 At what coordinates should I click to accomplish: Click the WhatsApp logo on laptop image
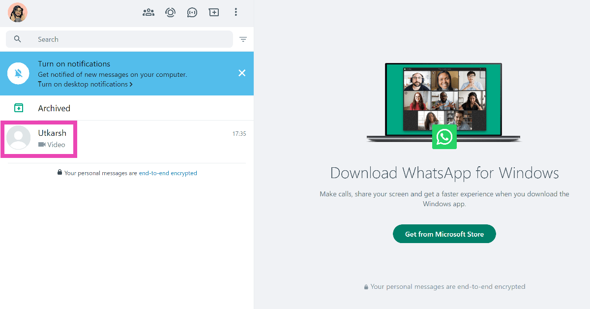point(444,137)
